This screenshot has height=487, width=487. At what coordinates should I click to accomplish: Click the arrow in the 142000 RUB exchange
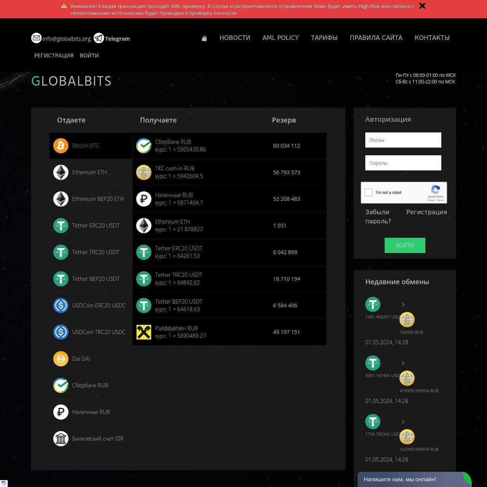tap(403, 304)
